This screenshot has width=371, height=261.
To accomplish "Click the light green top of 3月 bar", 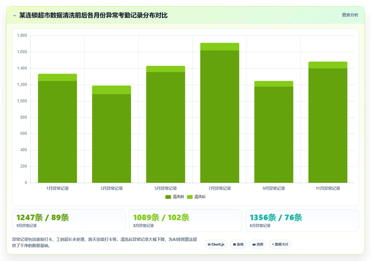I will pos(112,90).
